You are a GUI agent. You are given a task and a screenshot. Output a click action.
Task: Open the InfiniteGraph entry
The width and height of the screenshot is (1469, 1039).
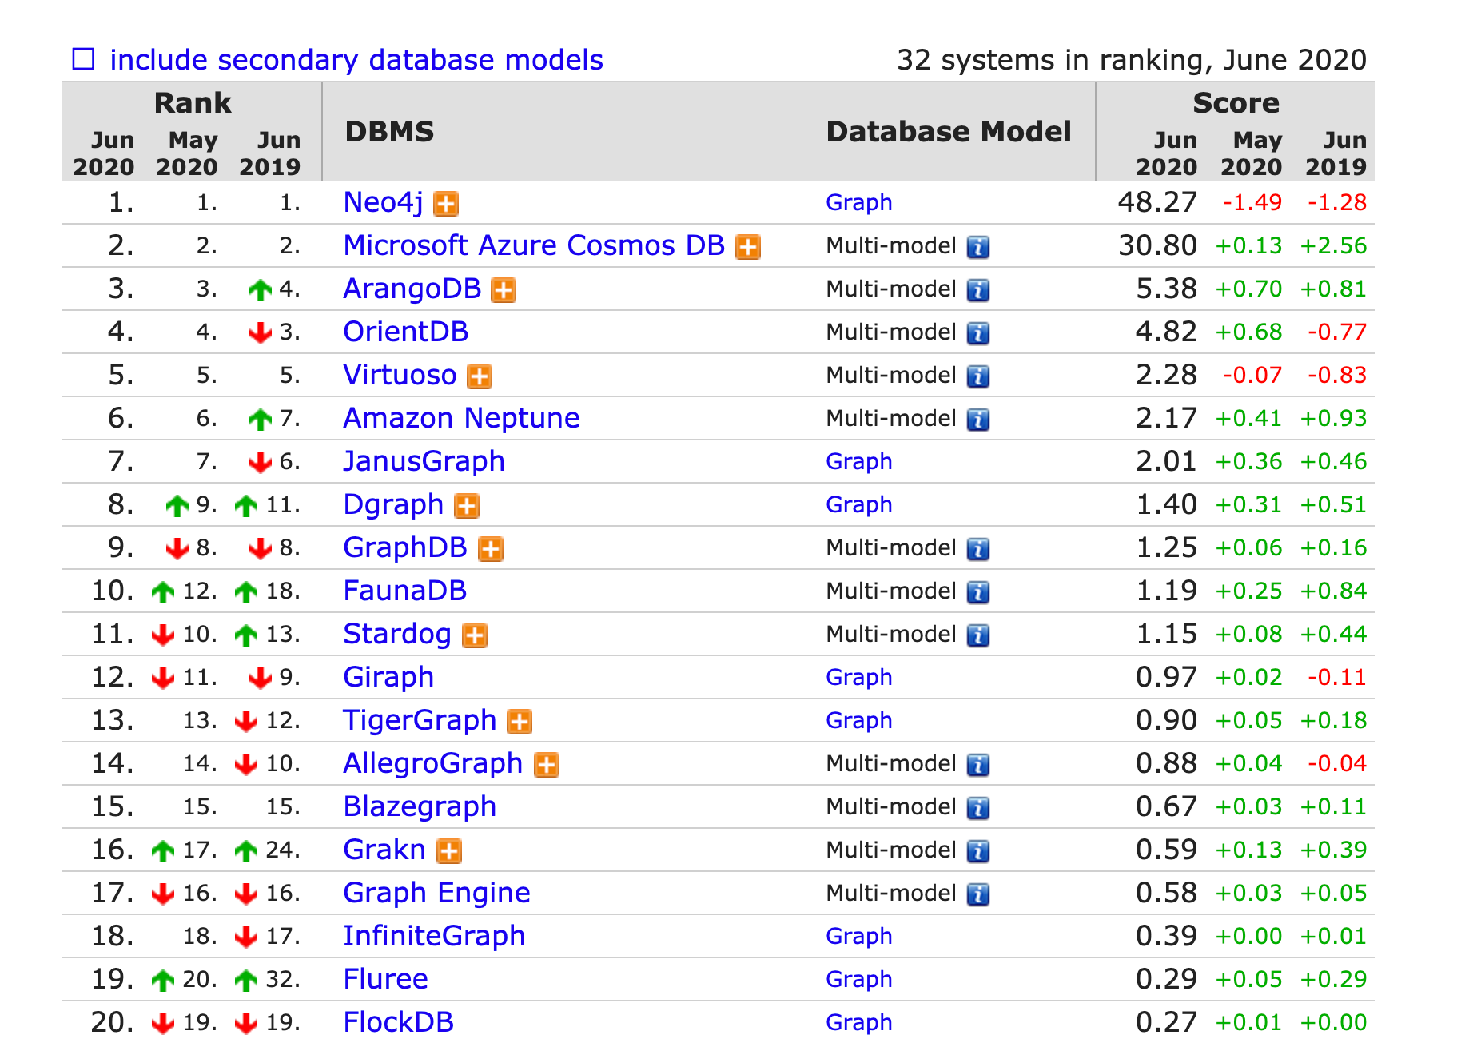[x=434, y=936]
